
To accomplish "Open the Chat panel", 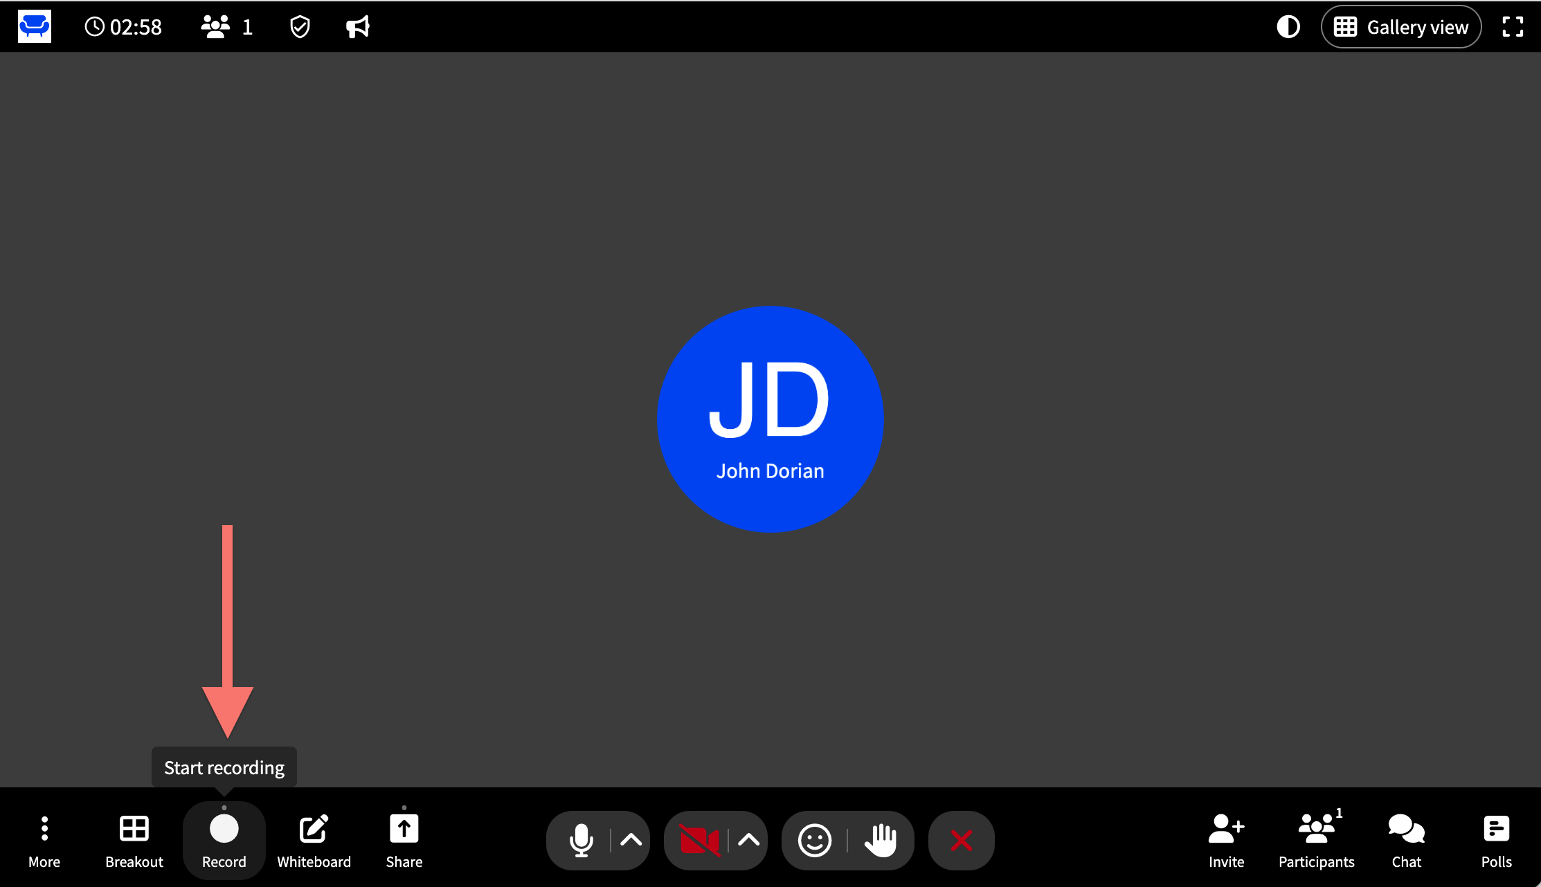I will [x=1406, y=840].
